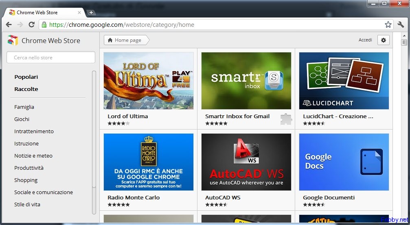Click the Radio Monte Carlo title text

[134, 198]
